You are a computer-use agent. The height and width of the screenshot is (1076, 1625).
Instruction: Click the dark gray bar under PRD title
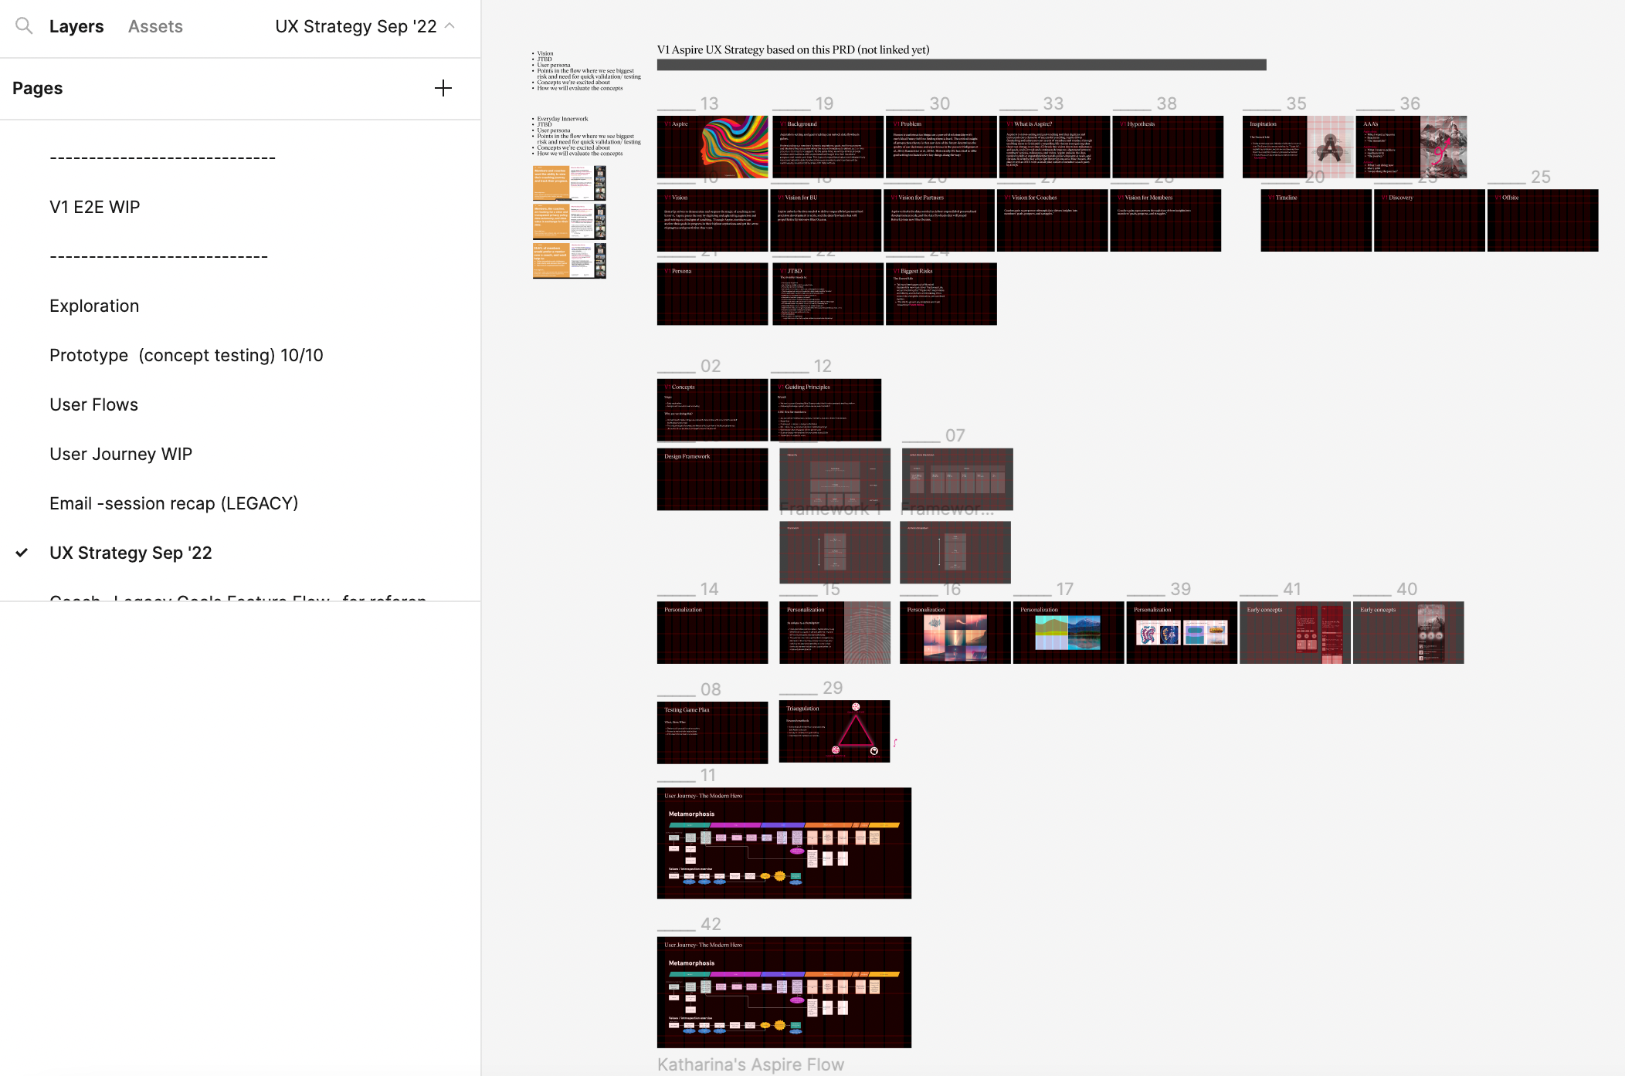[961, 65]
